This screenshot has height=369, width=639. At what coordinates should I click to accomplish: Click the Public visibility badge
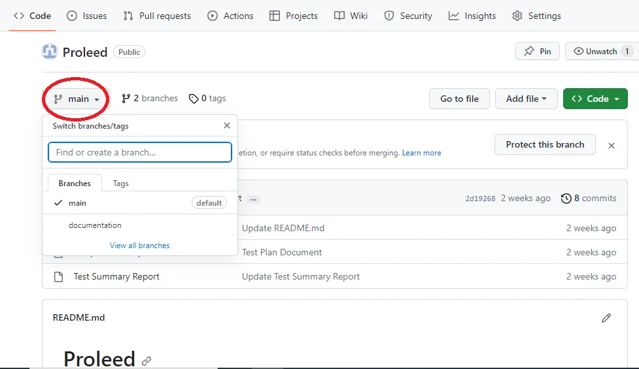[130, 52]
